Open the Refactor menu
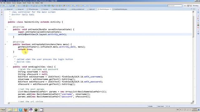The width and height of the screenshot is (200, 112). (x=9, y=3)
